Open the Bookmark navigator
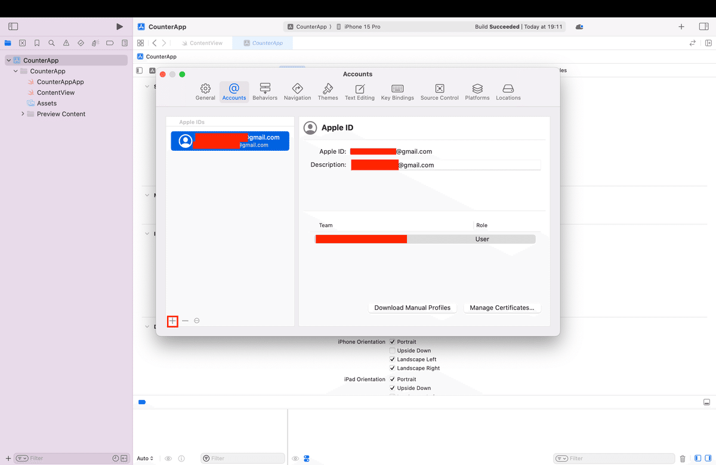 click(37, 43)
